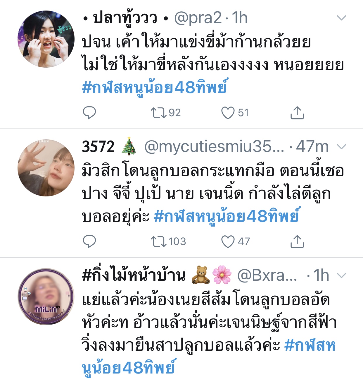Open the options chevron on the 47m tweet
363x382 pixels.
click(x=341, y=147)
